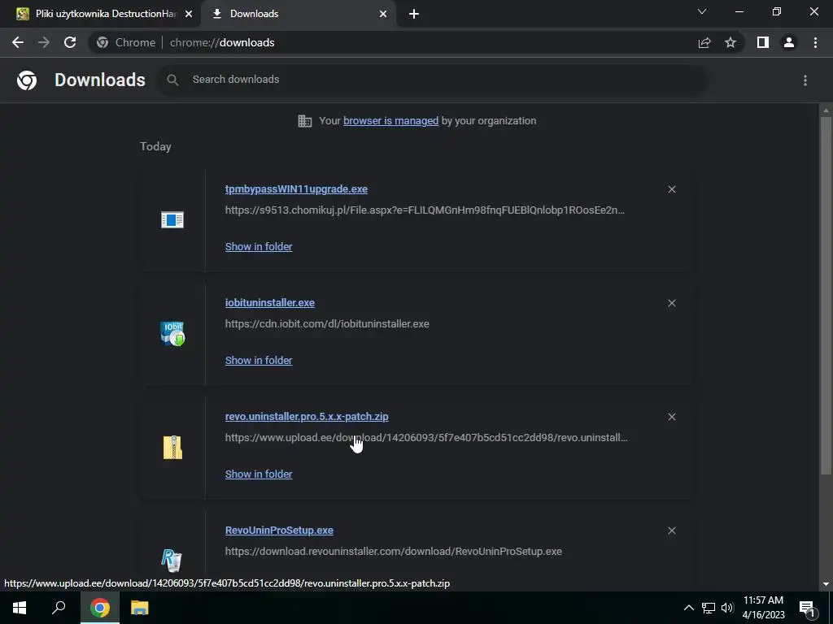833x624 pixels.
Task: Click the upload.ee source URL text
Action: (426, 438)
